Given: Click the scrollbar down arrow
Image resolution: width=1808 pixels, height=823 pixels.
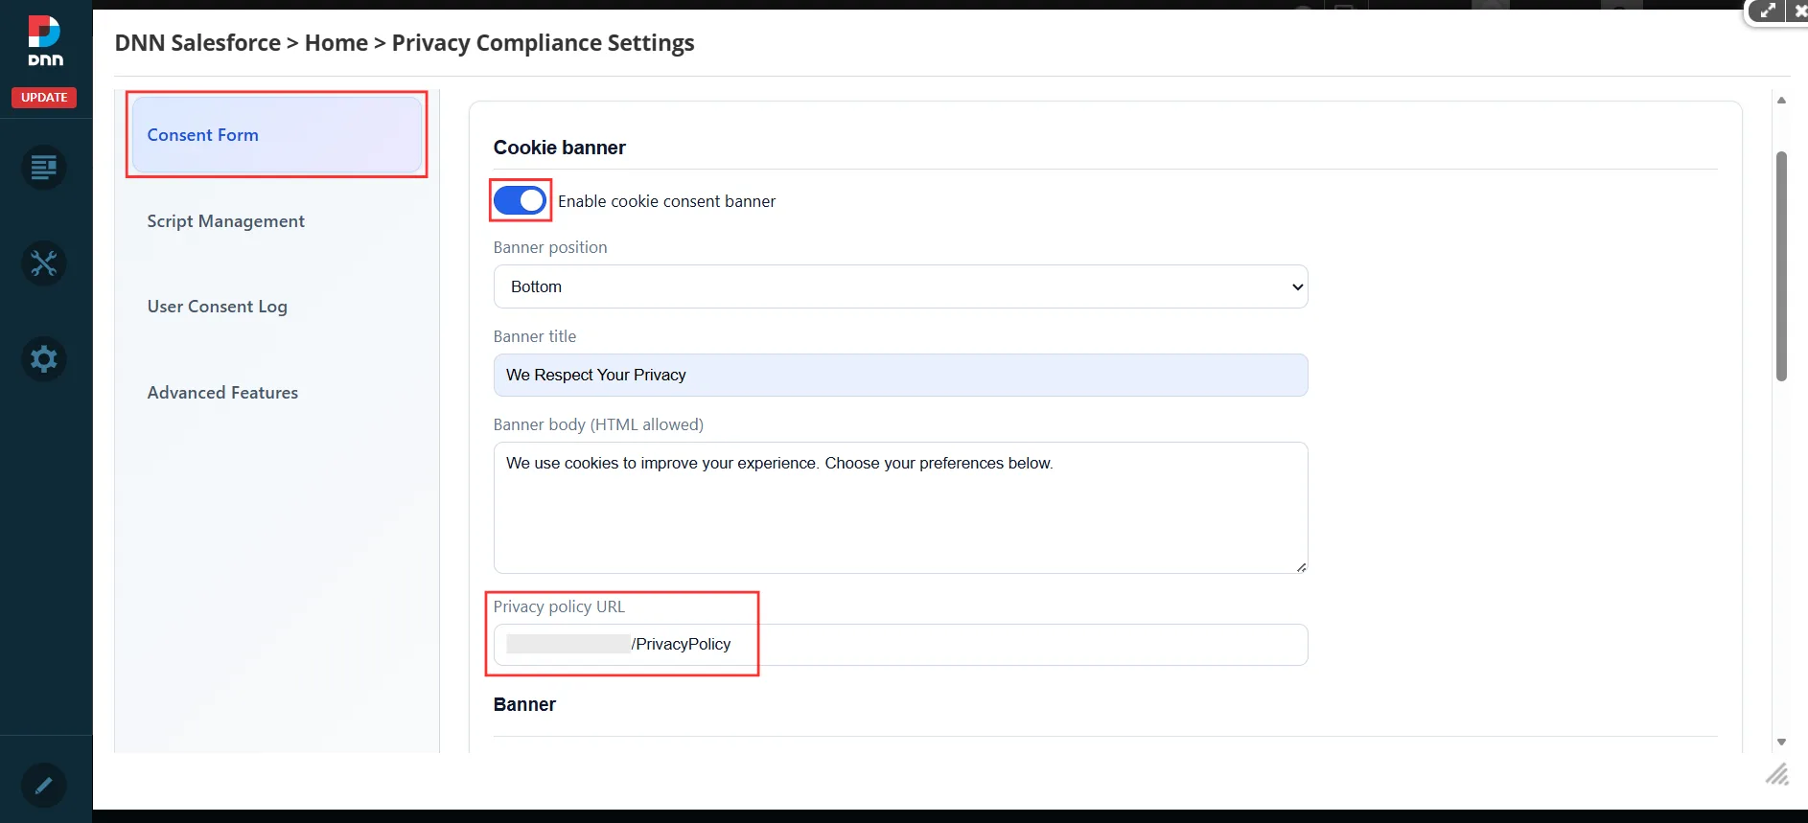Looking at the screenshot, I should pos(1781,743).
